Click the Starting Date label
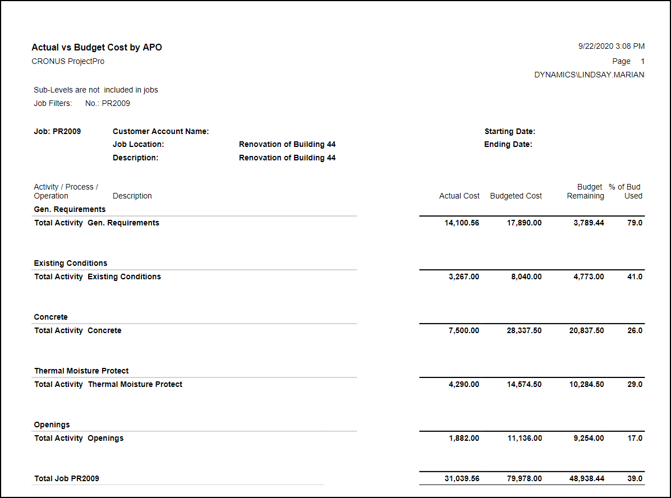This screenshot has height=498, width=671. 509,131
